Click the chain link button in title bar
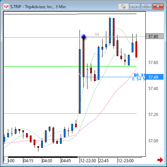Screen dimensions: 167x167 click(123, 7)
